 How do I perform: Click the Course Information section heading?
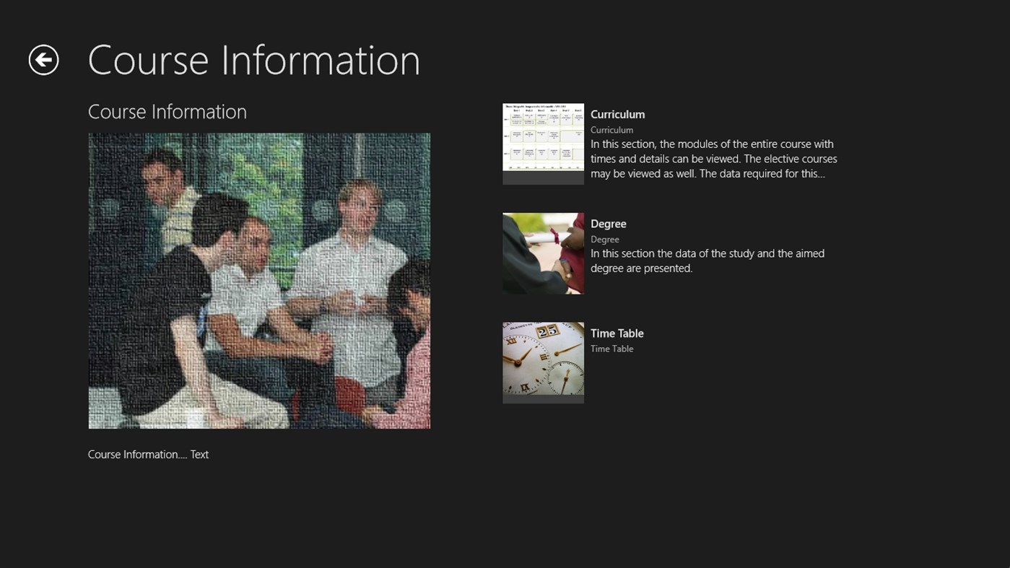[167, 111]
